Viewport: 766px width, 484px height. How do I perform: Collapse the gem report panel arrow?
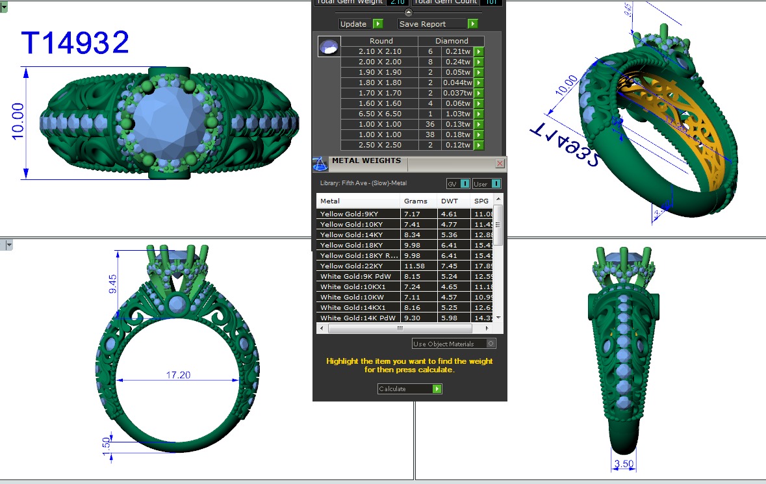pyautogui.click(x=408, y=12)
